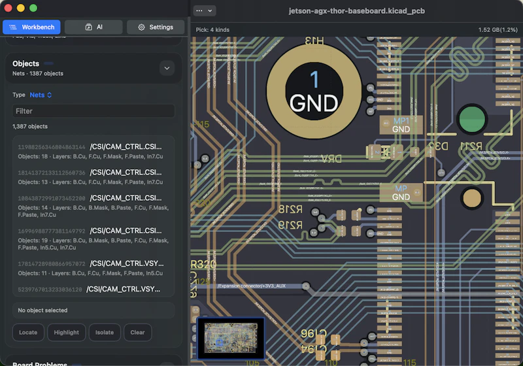Click the Settings gear icon
Screen dimensions: 523x366
(141, 27)
